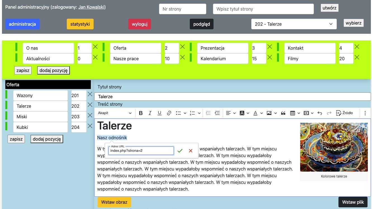Image resolution: width=372 pixels, height=209 pixels.
Task: Cancel the URL edit with the red X
Action: click(x=191, y=151)
